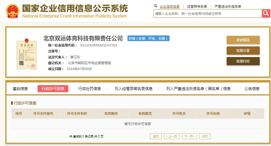The width and height of the screenshot is (271, 146).
Task: Click the 信息打印 button
Action: pos(243,61)
